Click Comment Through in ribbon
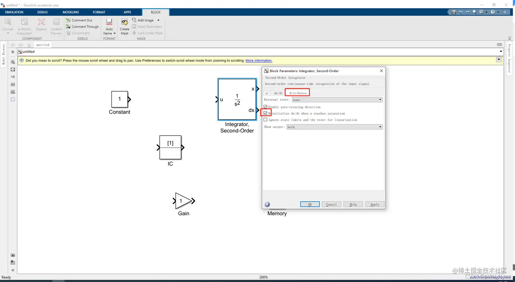Screen dimensions: 515x282 coord(82,27)
